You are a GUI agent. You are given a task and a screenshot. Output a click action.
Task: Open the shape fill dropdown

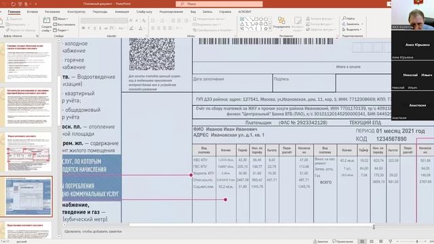click(x=321, y=18)
